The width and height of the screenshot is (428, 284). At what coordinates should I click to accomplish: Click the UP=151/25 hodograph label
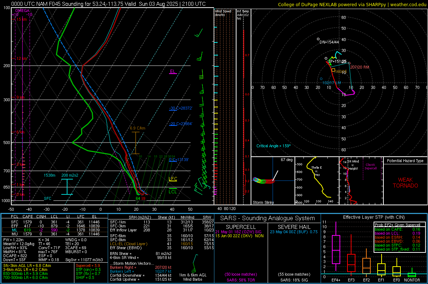[337, 61]
